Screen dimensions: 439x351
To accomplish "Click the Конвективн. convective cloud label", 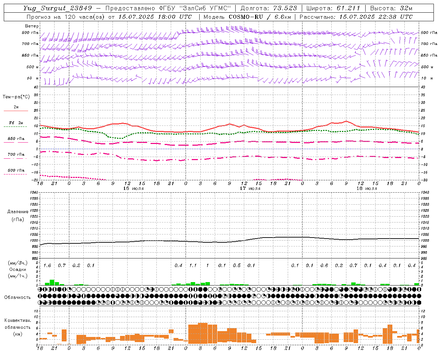I will click(x=17, y=320).
